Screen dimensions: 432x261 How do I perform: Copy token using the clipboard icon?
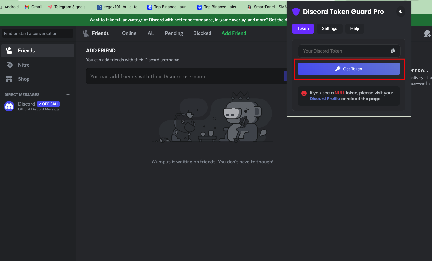[393, 51]
